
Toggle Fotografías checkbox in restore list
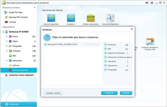tap(105, 70)
